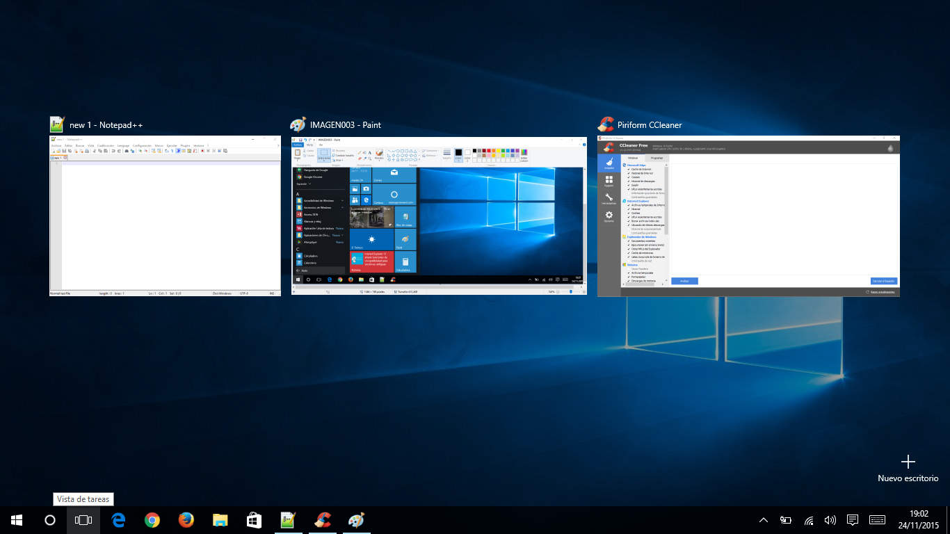Select the IMAGEN003 - Paint window thumbnail
Image resolution: width=950 pixels, height=534 pixels.
(439, 216)
